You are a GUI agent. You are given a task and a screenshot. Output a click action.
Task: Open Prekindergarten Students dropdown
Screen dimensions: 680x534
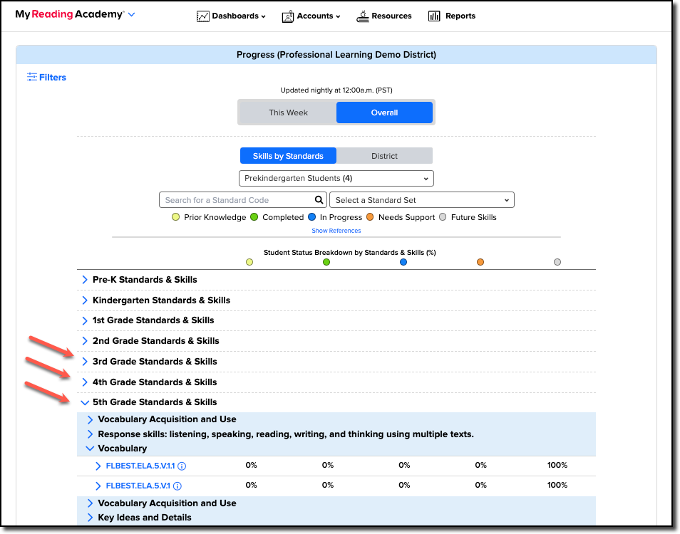(x=336, y=179)
